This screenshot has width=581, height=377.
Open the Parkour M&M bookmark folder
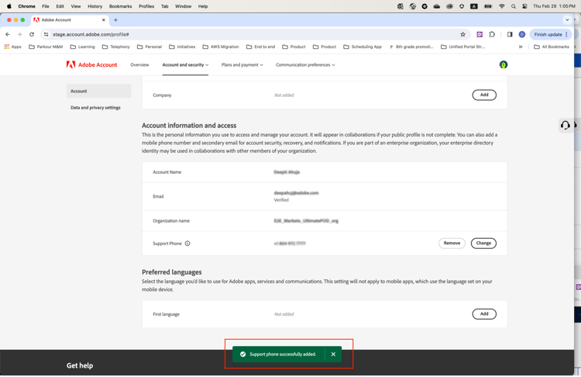click(x=46, y=47)
